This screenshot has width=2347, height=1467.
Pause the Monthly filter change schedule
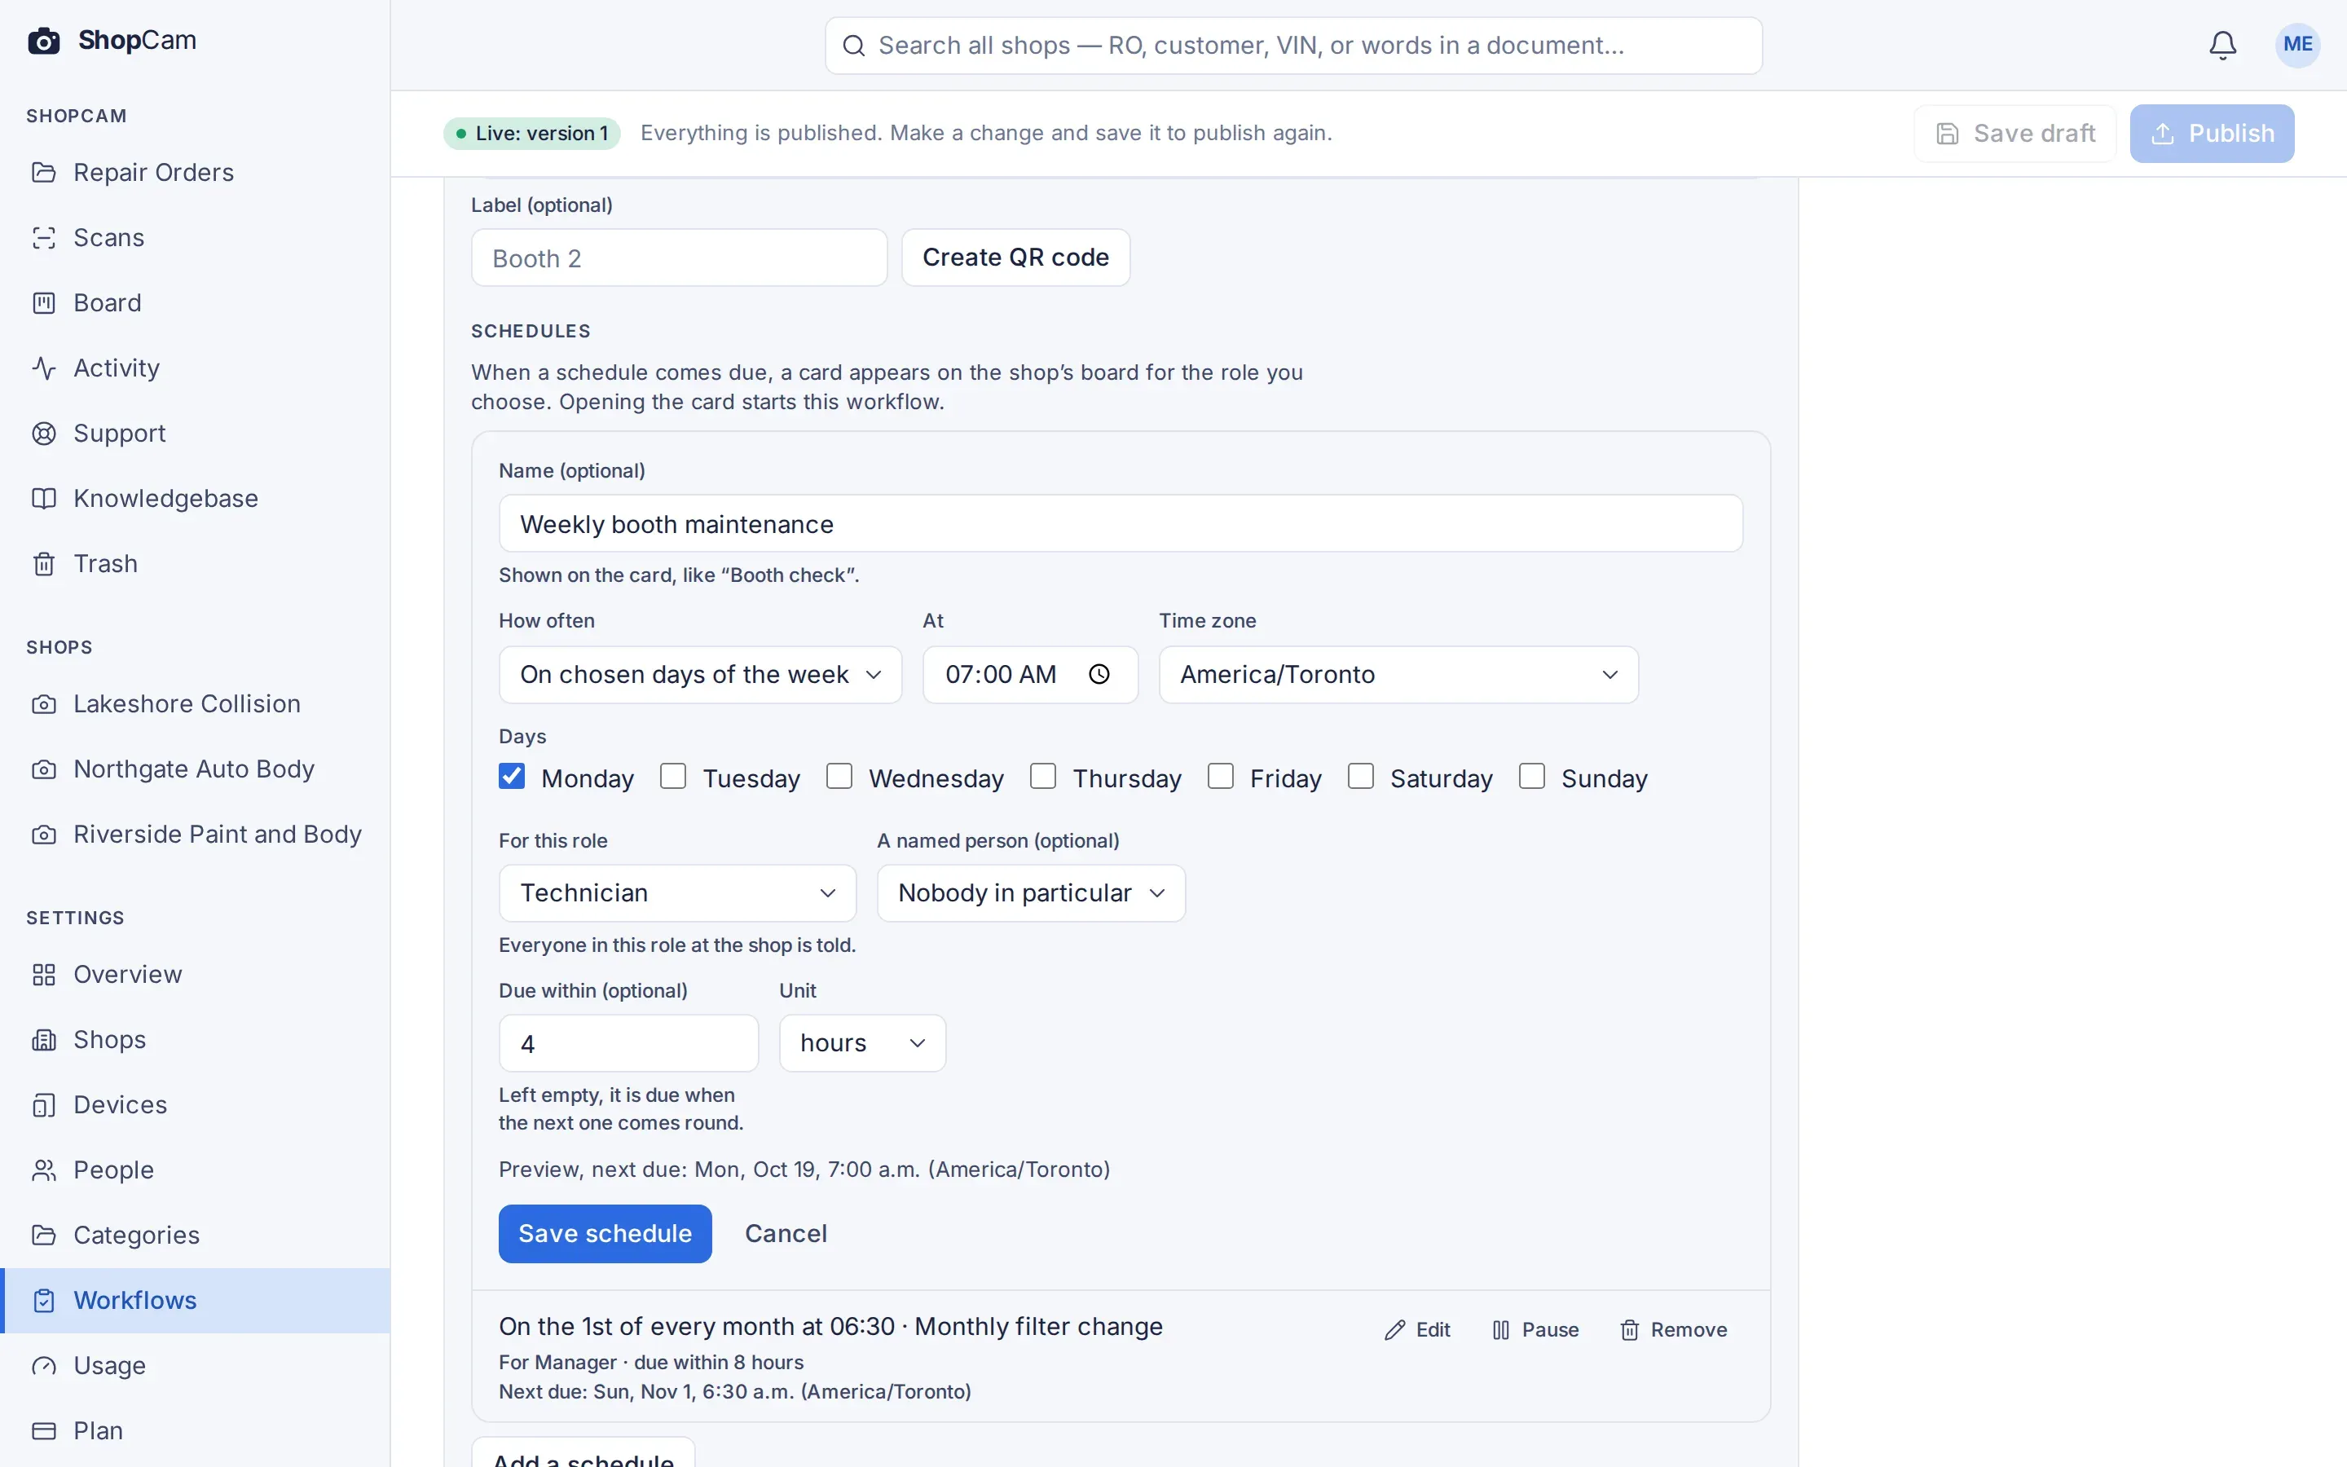(1535, 1329)
